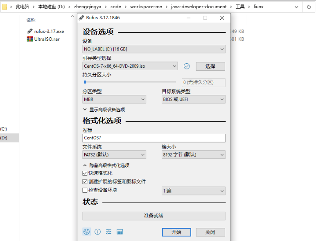The height and width of the screenshot is (241, 316).
Task: Open the 簇大小 8192 字节 dropdown
Action: 193,155
